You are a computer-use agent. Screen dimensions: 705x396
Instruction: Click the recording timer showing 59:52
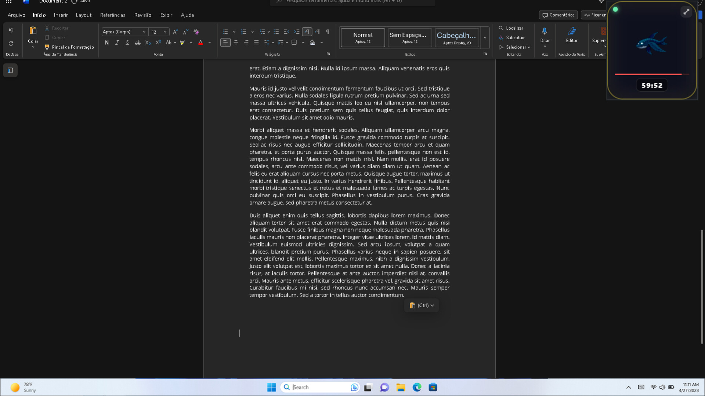(x=652, y=85)
